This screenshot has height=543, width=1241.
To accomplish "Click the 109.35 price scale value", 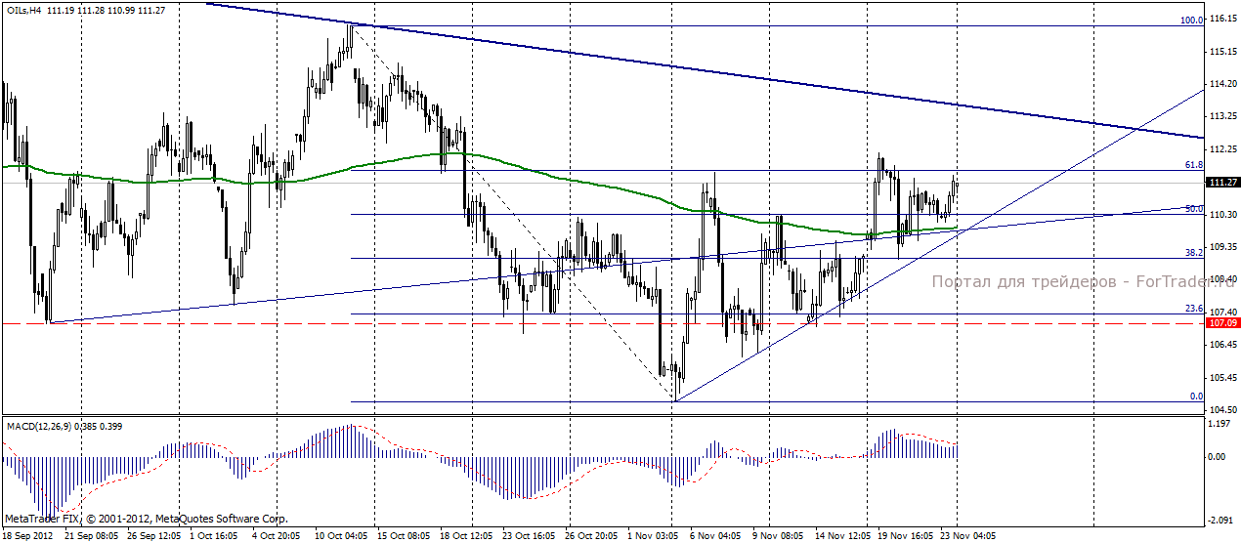I will click(1222, 247).
